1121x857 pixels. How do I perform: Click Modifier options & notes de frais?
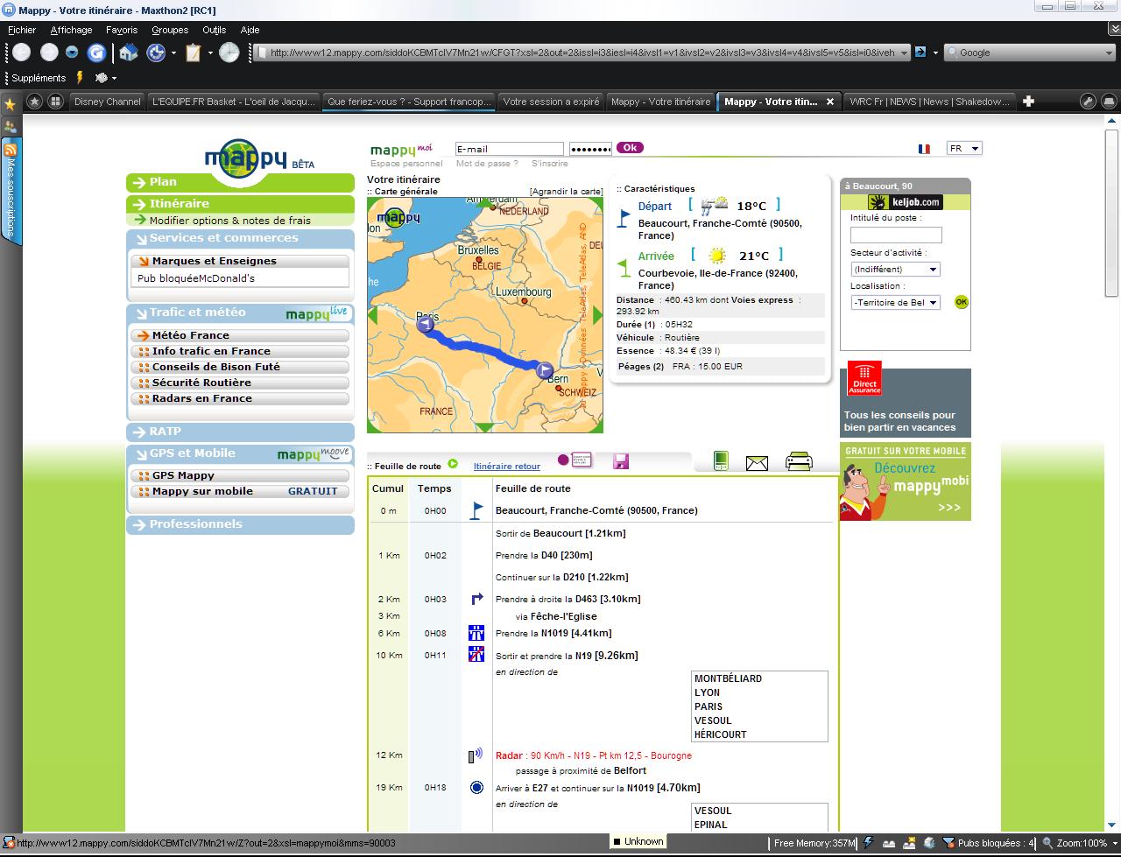[x=230, y=221]
